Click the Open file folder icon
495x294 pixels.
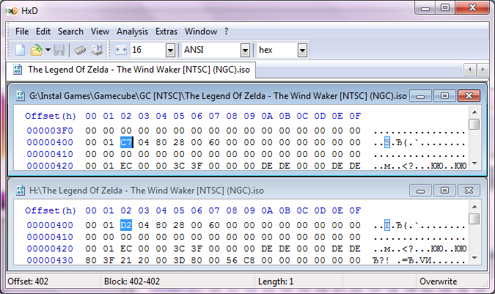point(36,50)
